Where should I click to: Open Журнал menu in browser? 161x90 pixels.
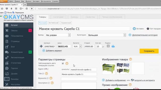[28, 1]
